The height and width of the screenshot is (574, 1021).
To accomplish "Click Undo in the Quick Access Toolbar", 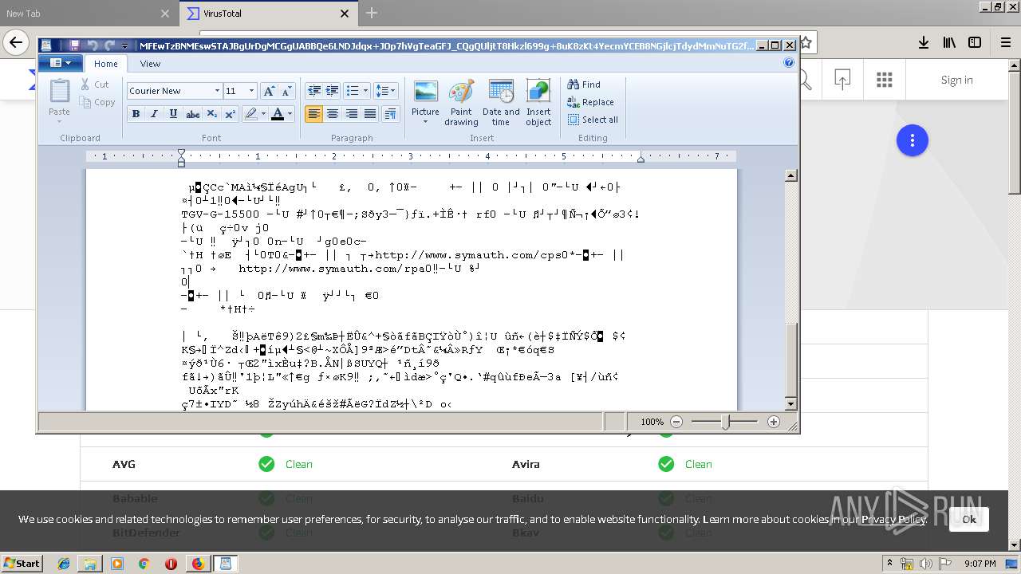I will pyautogui.click(x=93, y=45).
